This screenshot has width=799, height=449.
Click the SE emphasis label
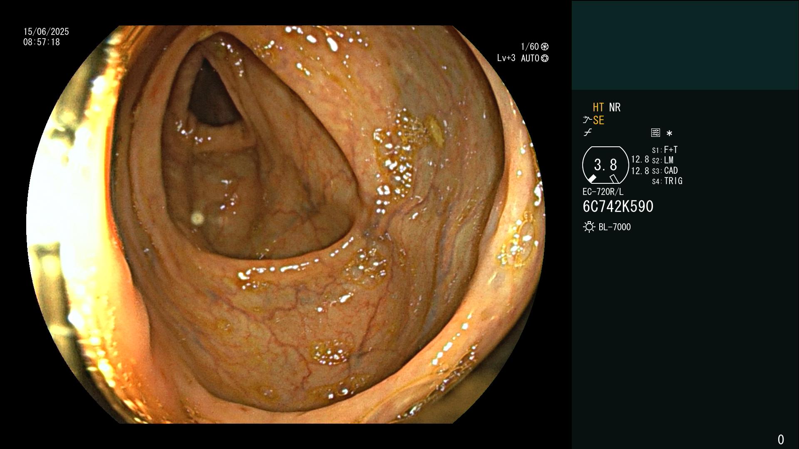598,120
